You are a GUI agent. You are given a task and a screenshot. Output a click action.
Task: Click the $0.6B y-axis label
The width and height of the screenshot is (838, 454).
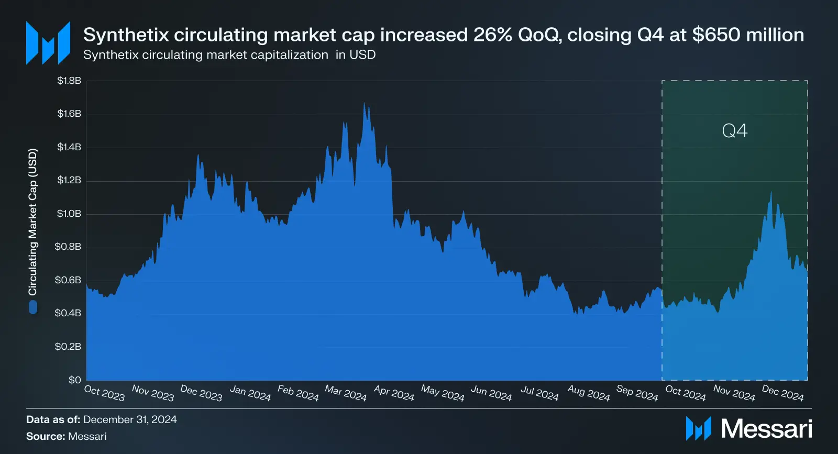pyautogui.click(x=69, y=280)
